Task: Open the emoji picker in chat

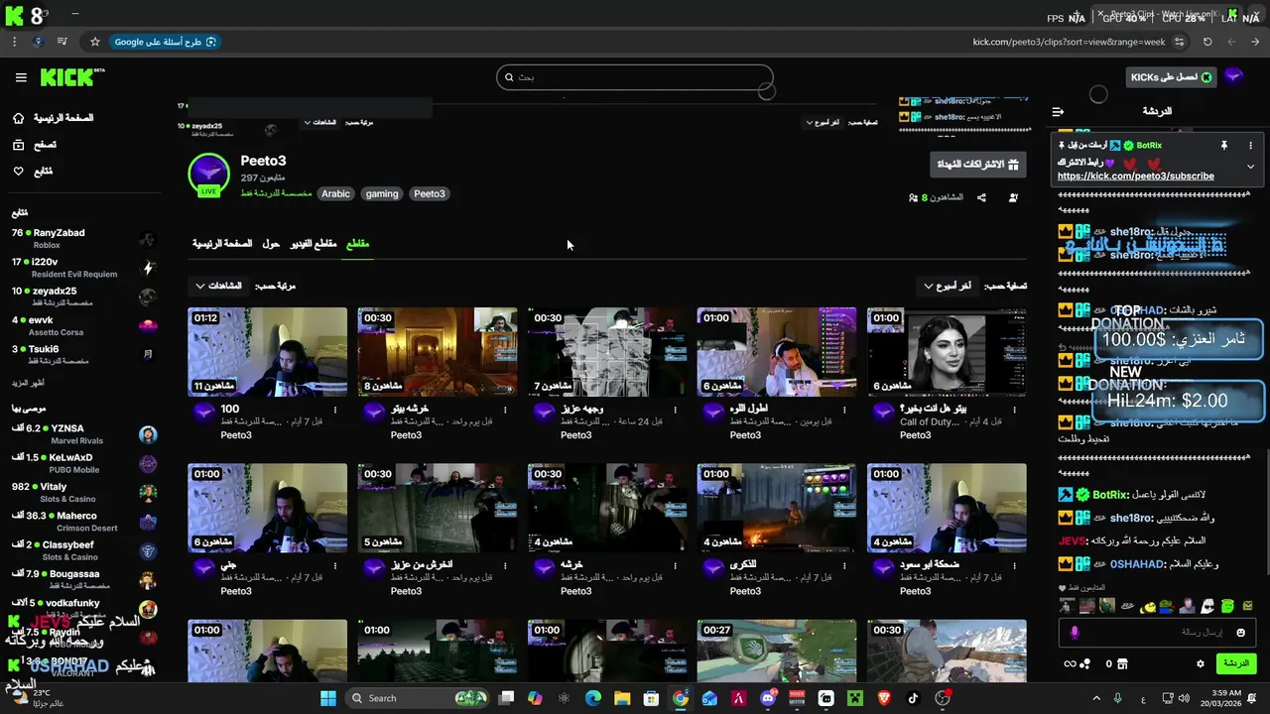Action: [1240, 632]
